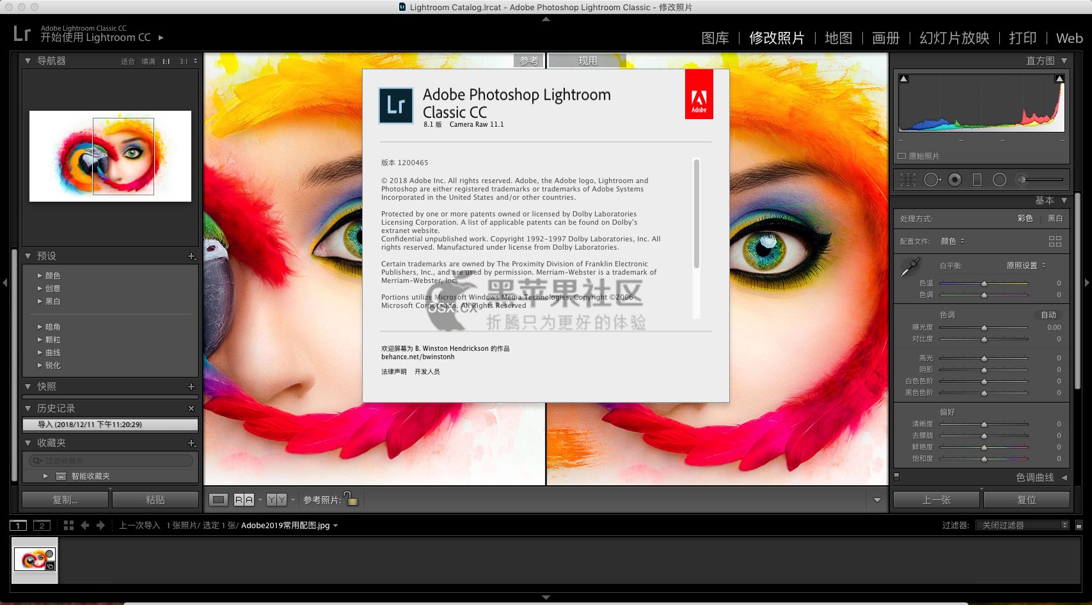Open the 关闭过滤器 filter dropdown
The width and height of the screenshot is (1092, 605).
[x=1022, y=526]
